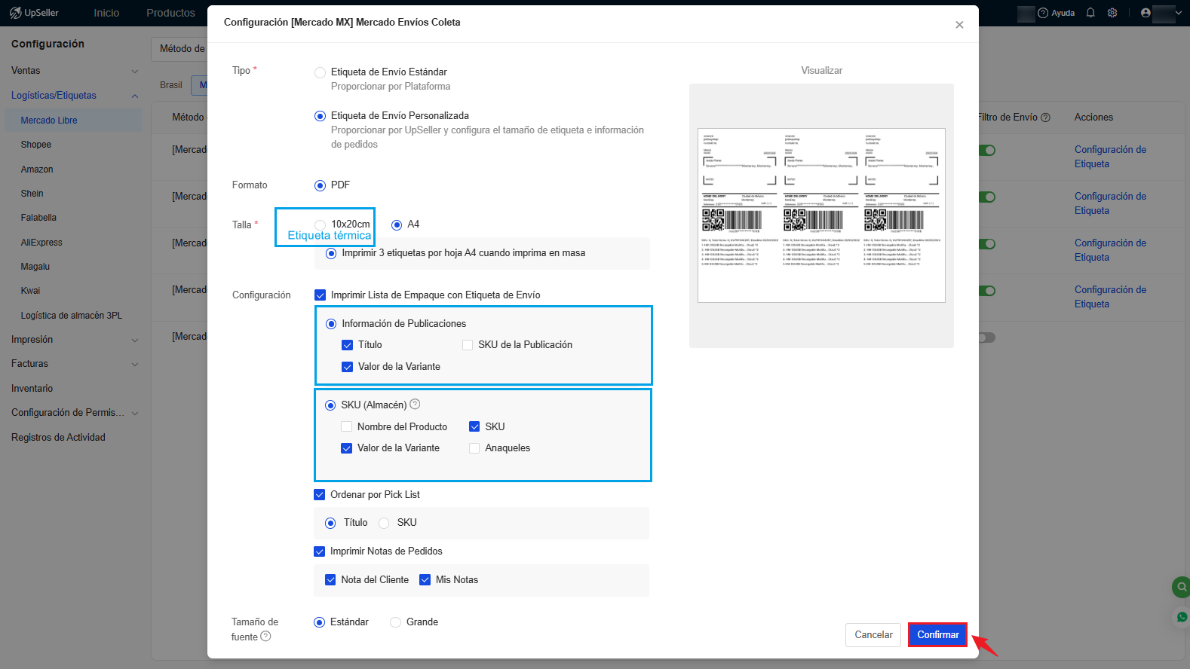Enable Nombre del Producto checkbox
Viewport: 1190px width, 669px height.
[347, 426]
